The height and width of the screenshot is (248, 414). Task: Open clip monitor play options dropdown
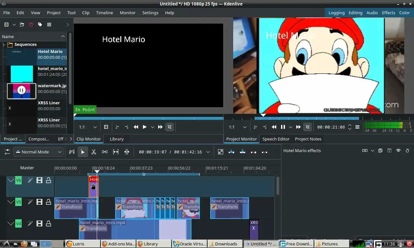point(152,127)
